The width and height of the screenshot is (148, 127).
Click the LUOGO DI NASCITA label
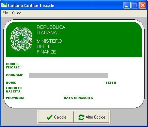(14, 90)
